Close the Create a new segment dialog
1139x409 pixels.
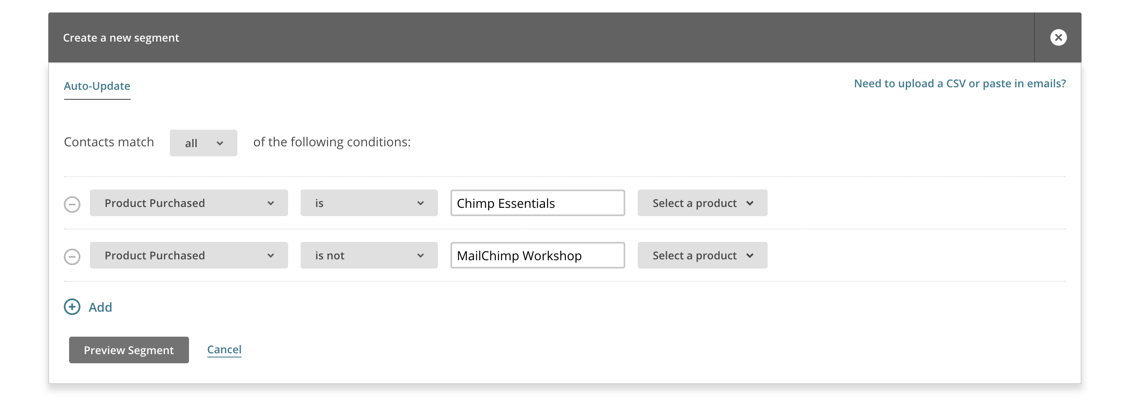click(x=1058, y=37)
